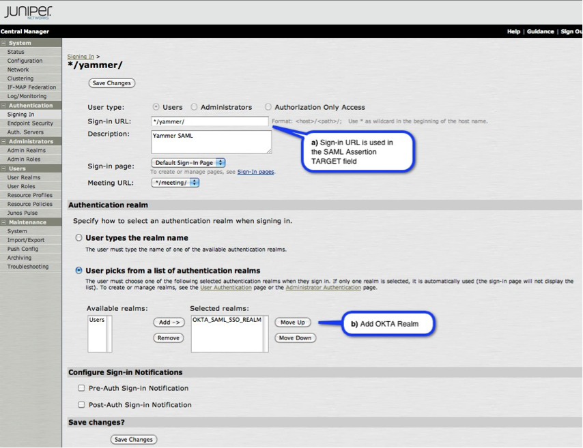The width and height of the screenshot is (583, 448).
Task: Open the Sign-in pages link
Action: pyautogui.click(x=255, y=172)
